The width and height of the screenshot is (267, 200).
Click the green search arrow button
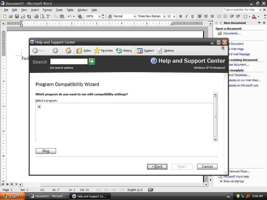click(92, 61)
